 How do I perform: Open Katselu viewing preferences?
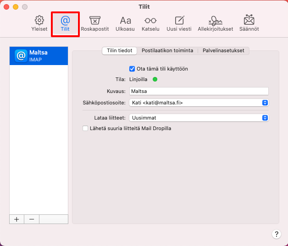pos(150,23)
